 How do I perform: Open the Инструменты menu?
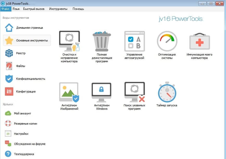(x=58, y=9)
